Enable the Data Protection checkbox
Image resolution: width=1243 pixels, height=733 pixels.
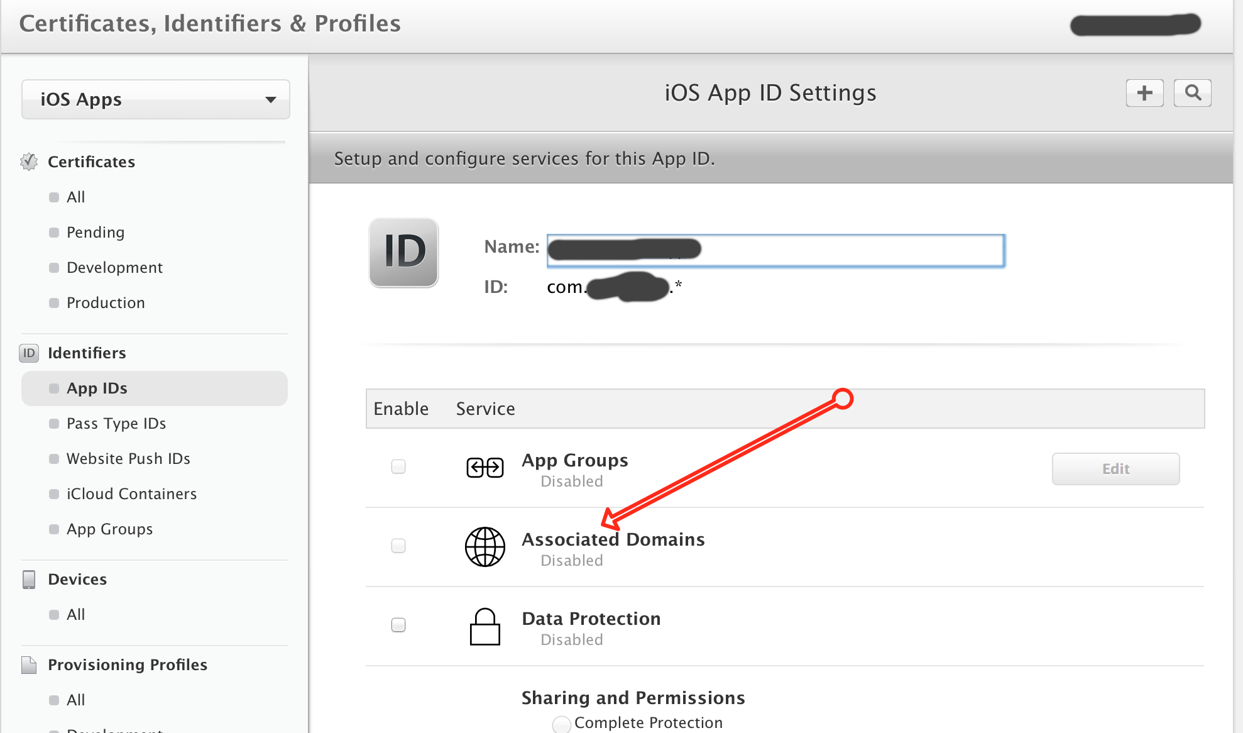tap(398, 625)
